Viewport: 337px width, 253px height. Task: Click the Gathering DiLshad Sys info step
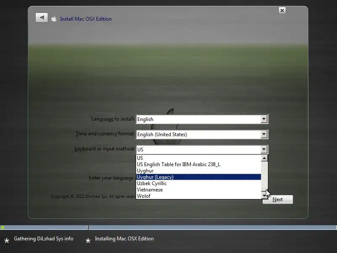click(x=44, y=239)
